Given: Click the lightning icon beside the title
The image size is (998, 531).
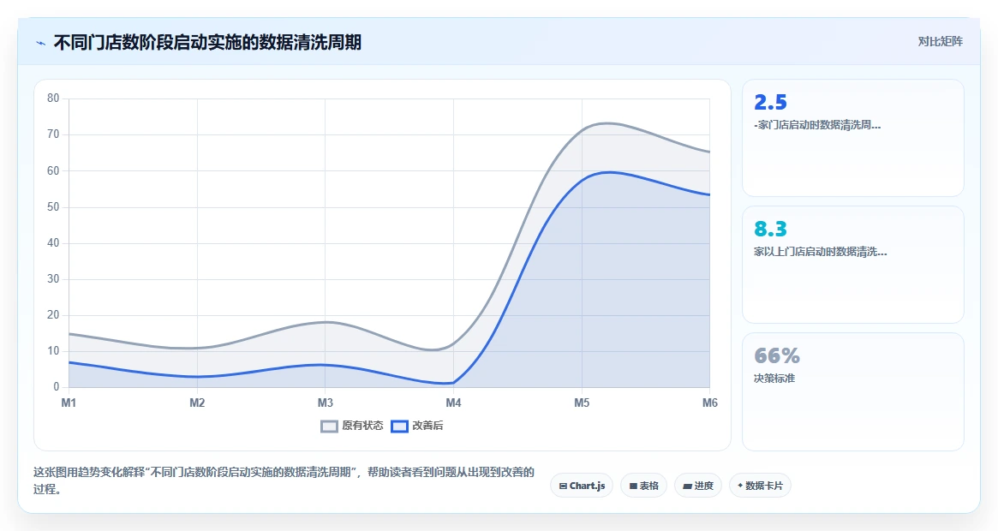Looking at the screenshot, I should pos(41,44).
